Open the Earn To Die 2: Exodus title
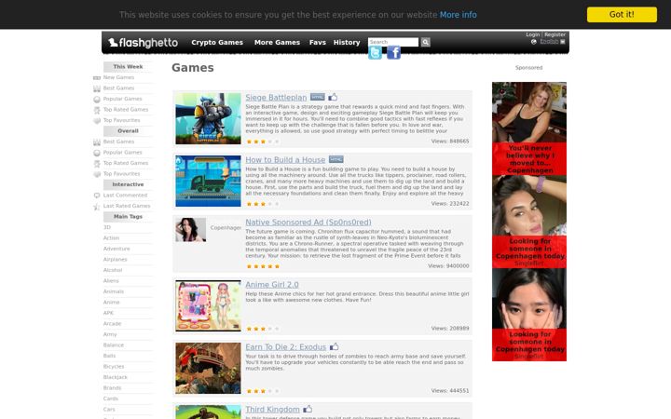The image size is (671, 419). [x=286, y=347]
